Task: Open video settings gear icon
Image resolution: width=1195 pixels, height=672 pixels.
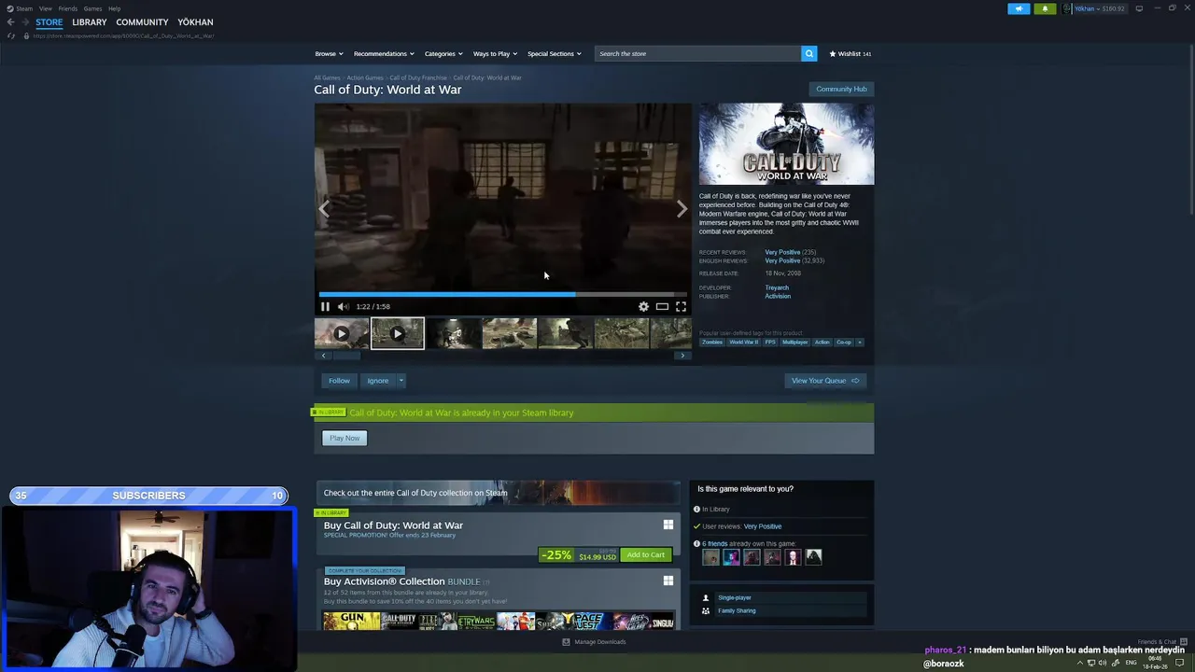Action: pos(643,306)
